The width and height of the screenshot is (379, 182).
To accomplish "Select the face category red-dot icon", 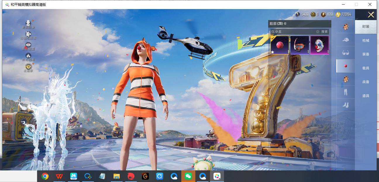I will (x=346, y=66).
